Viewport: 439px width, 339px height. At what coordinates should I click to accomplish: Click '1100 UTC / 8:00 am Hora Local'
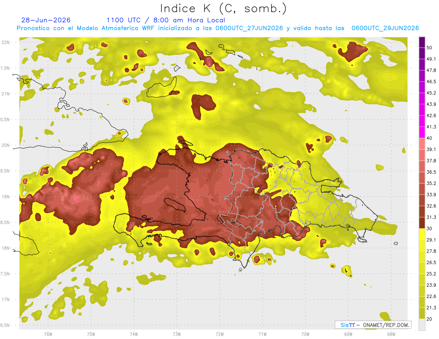point(166,20)
